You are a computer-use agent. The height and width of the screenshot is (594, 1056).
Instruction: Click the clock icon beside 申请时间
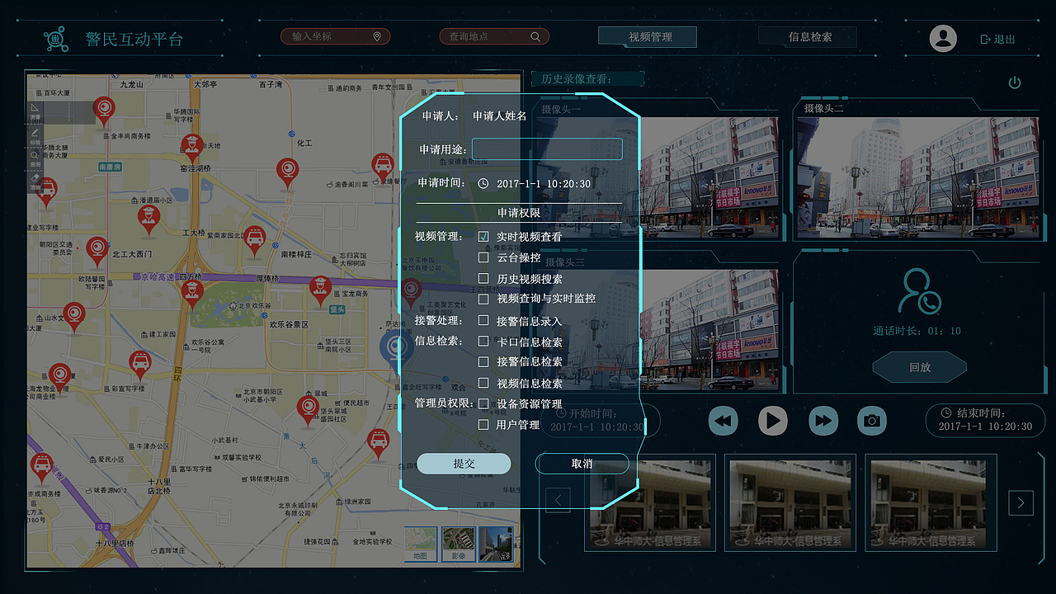point(483,183)
